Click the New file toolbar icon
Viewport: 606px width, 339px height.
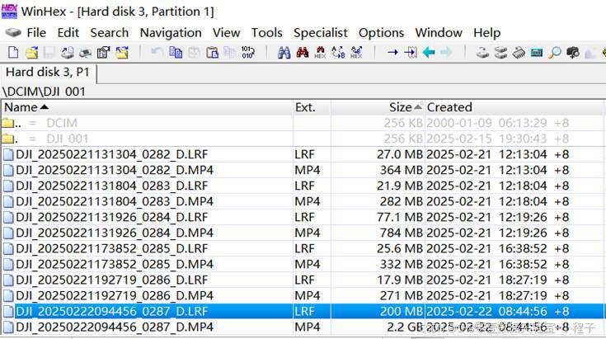tap(13, 52)
